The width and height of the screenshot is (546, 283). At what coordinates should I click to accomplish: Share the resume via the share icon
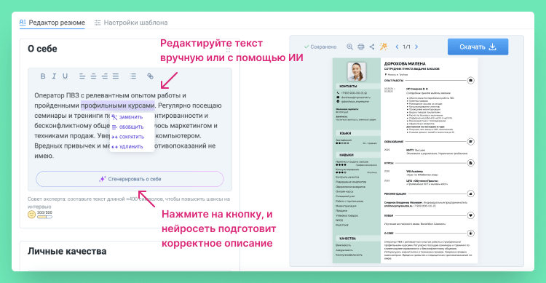pos(372,47)
